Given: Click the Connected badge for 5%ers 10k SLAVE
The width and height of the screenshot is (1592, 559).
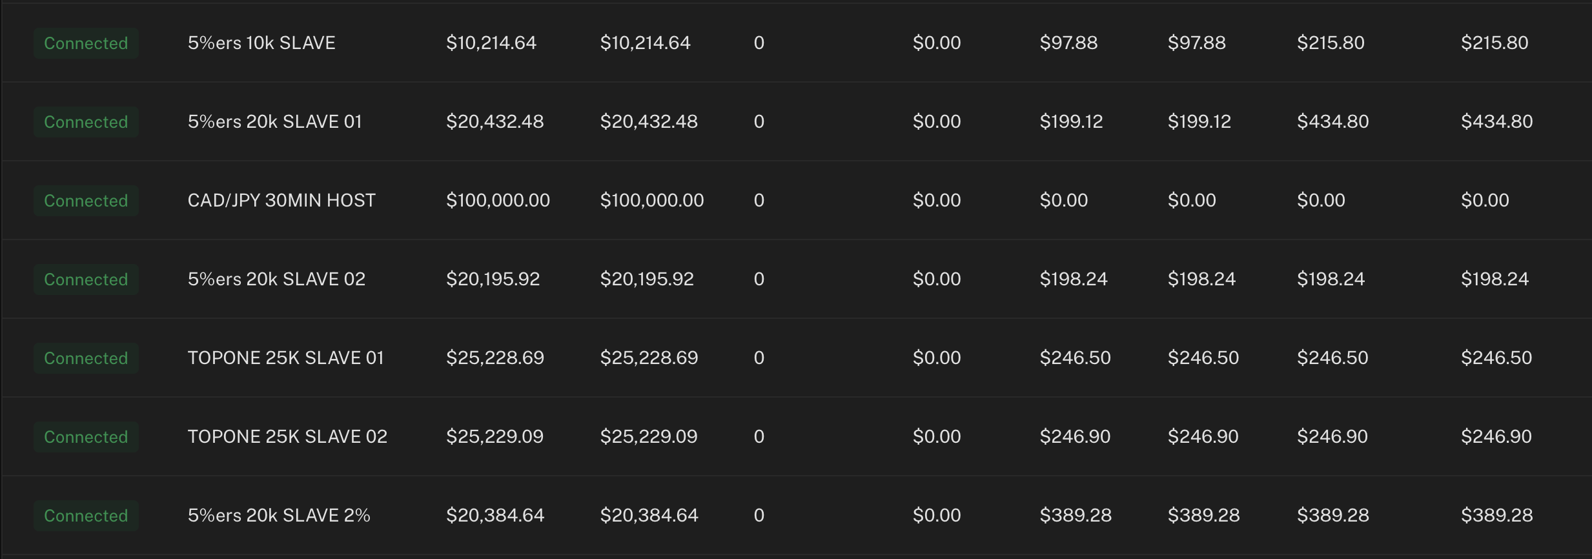Looking at the screenshot, I should pos(86,43).
